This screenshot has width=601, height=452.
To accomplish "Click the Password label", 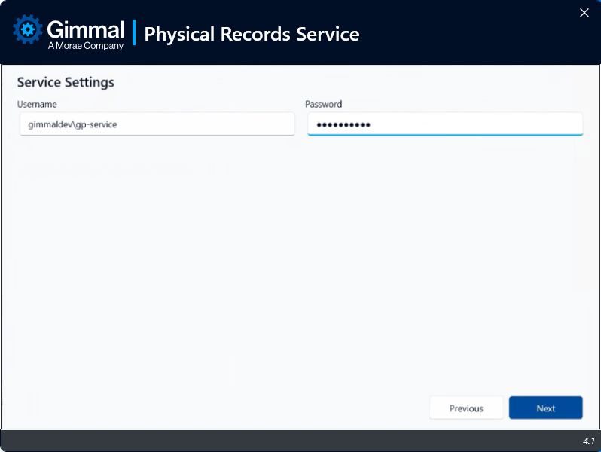I will [323, 104].
